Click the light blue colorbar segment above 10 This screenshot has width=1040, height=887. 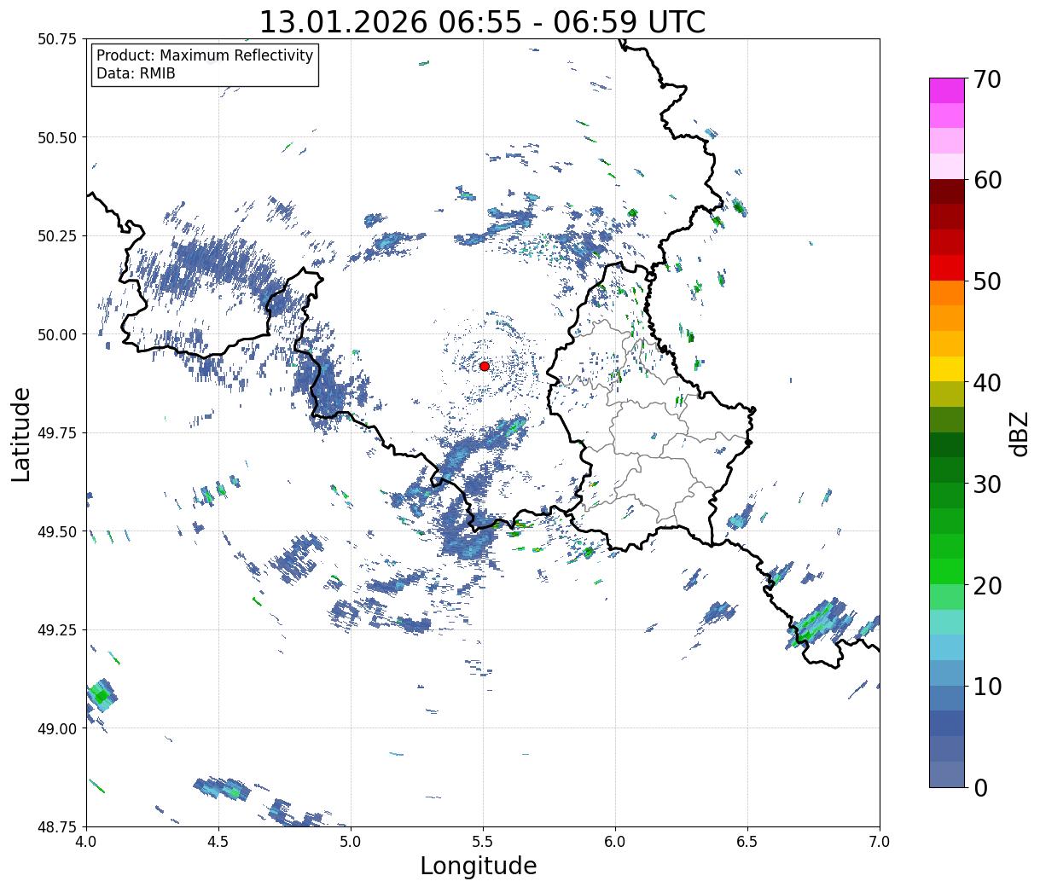[x=947, y=672]
